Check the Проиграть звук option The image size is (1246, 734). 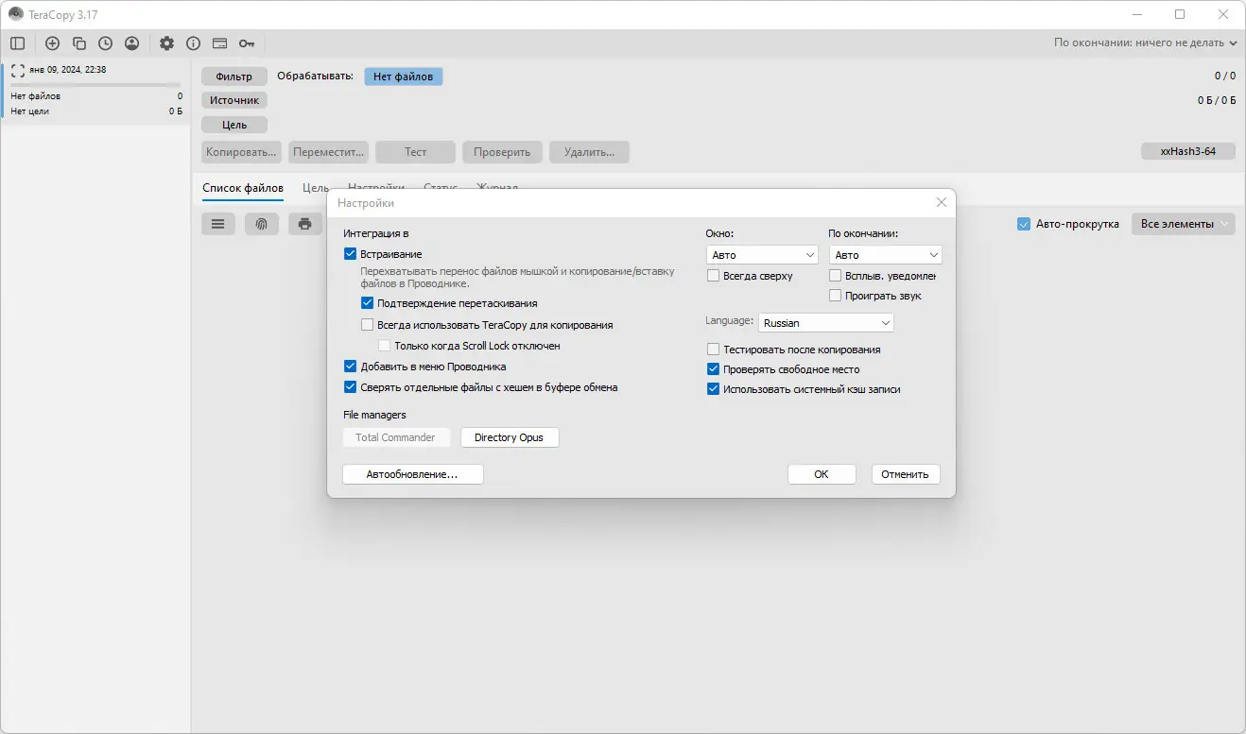(x=836, y=296)
